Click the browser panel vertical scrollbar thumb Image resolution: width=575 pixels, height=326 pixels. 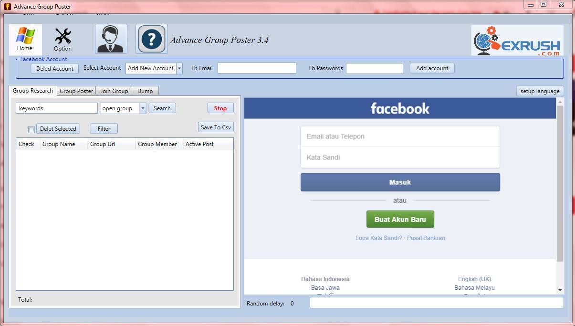click(x=560, y=183)
